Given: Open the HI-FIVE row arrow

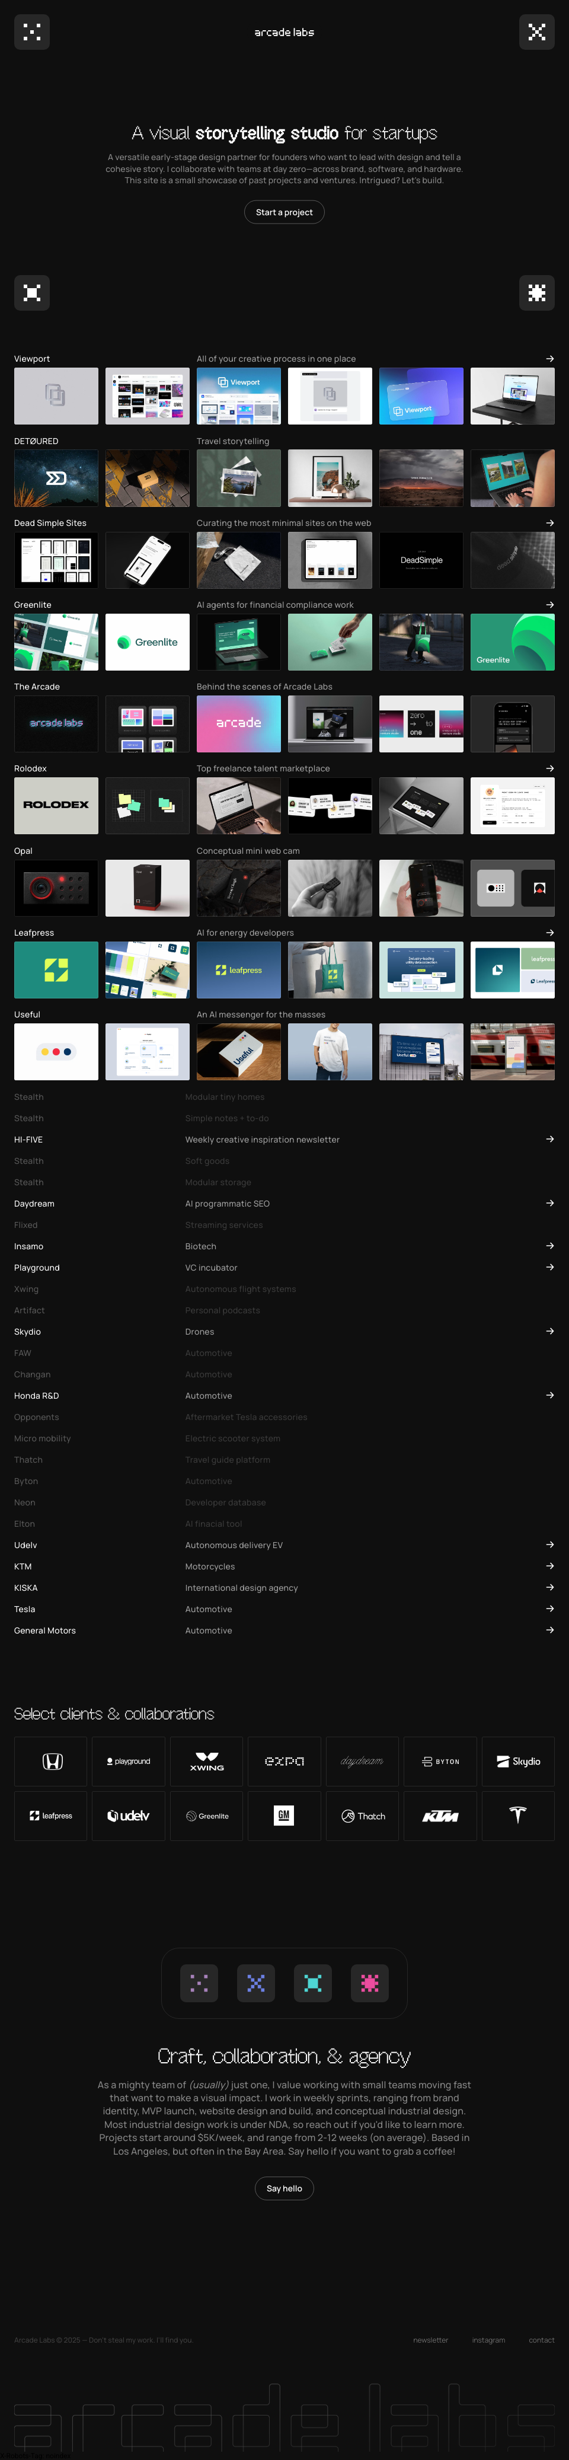Looking at the screenshot, I should pyautogui.click(x=550, y=1139).
